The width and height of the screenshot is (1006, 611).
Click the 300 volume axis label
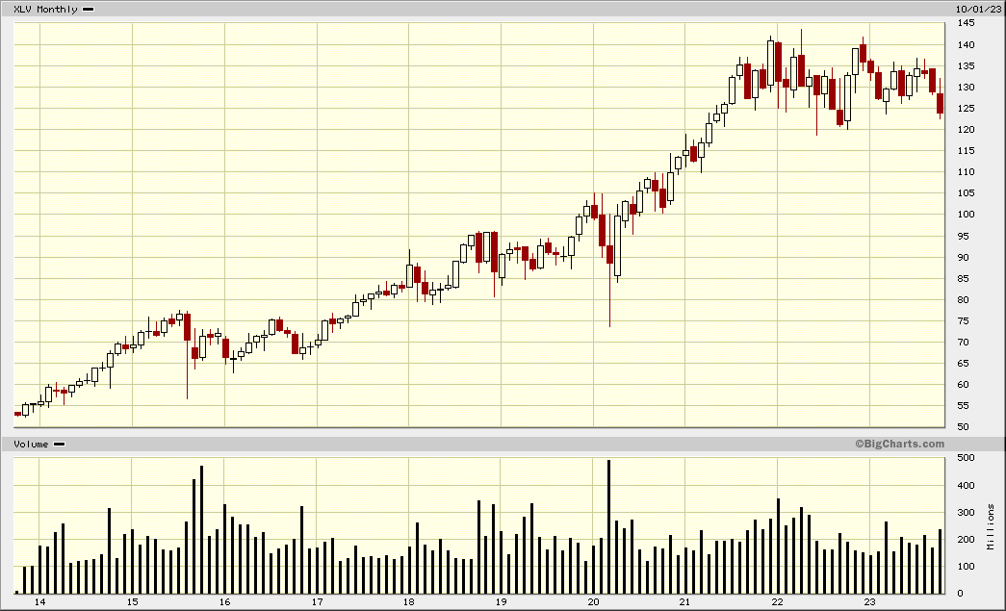pyautogui.click(x=966, y=513)
